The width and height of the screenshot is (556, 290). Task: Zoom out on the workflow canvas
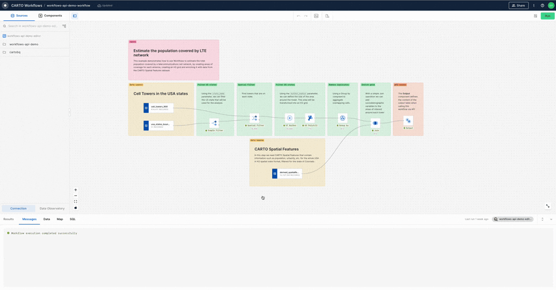coord(76,196)
